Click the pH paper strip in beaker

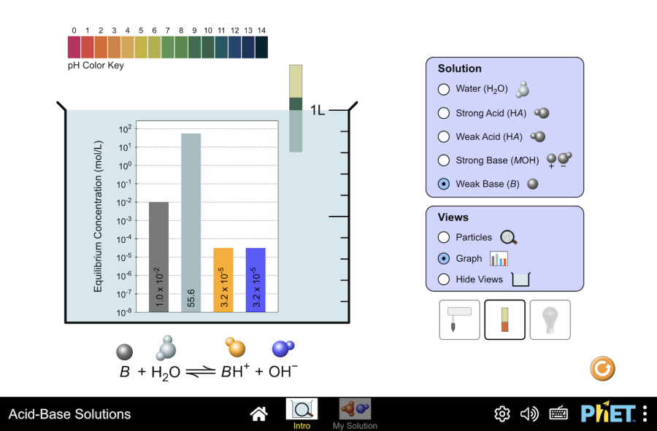[296, 108]
